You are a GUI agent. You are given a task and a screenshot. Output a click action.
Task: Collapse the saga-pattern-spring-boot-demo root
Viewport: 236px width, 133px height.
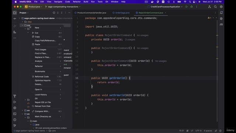pos(20,18)
